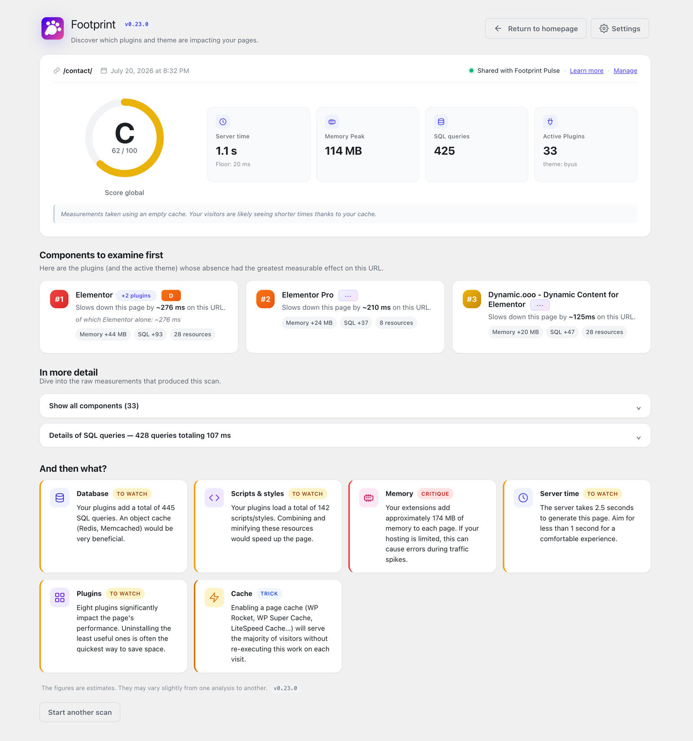
Task: Click the SQL queries database icon
Action: (x=441, y=122)
